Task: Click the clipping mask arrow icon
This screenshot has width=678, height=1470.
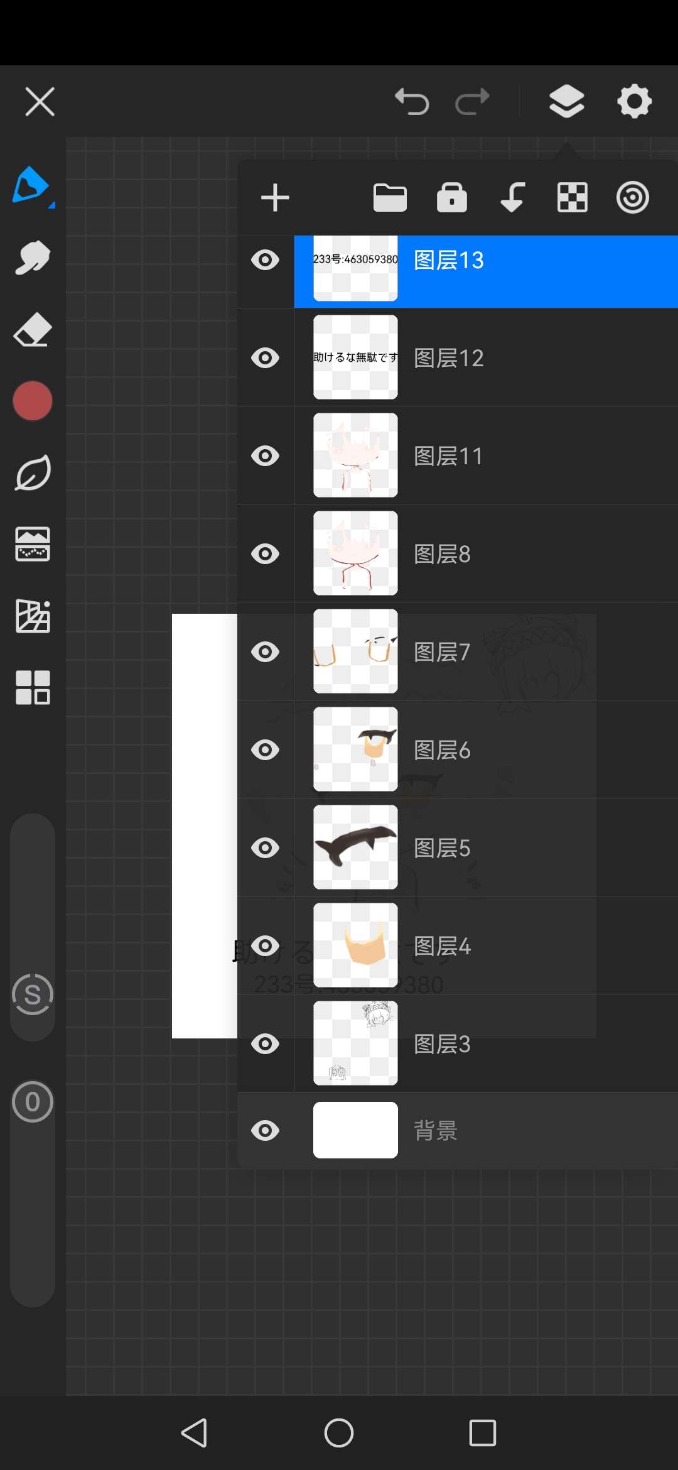Action: pos(512,198)
